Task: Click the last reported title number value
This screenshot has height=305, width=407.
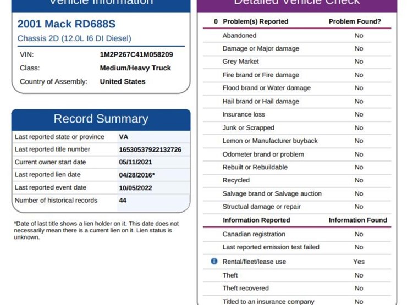Action: (150, 149)
